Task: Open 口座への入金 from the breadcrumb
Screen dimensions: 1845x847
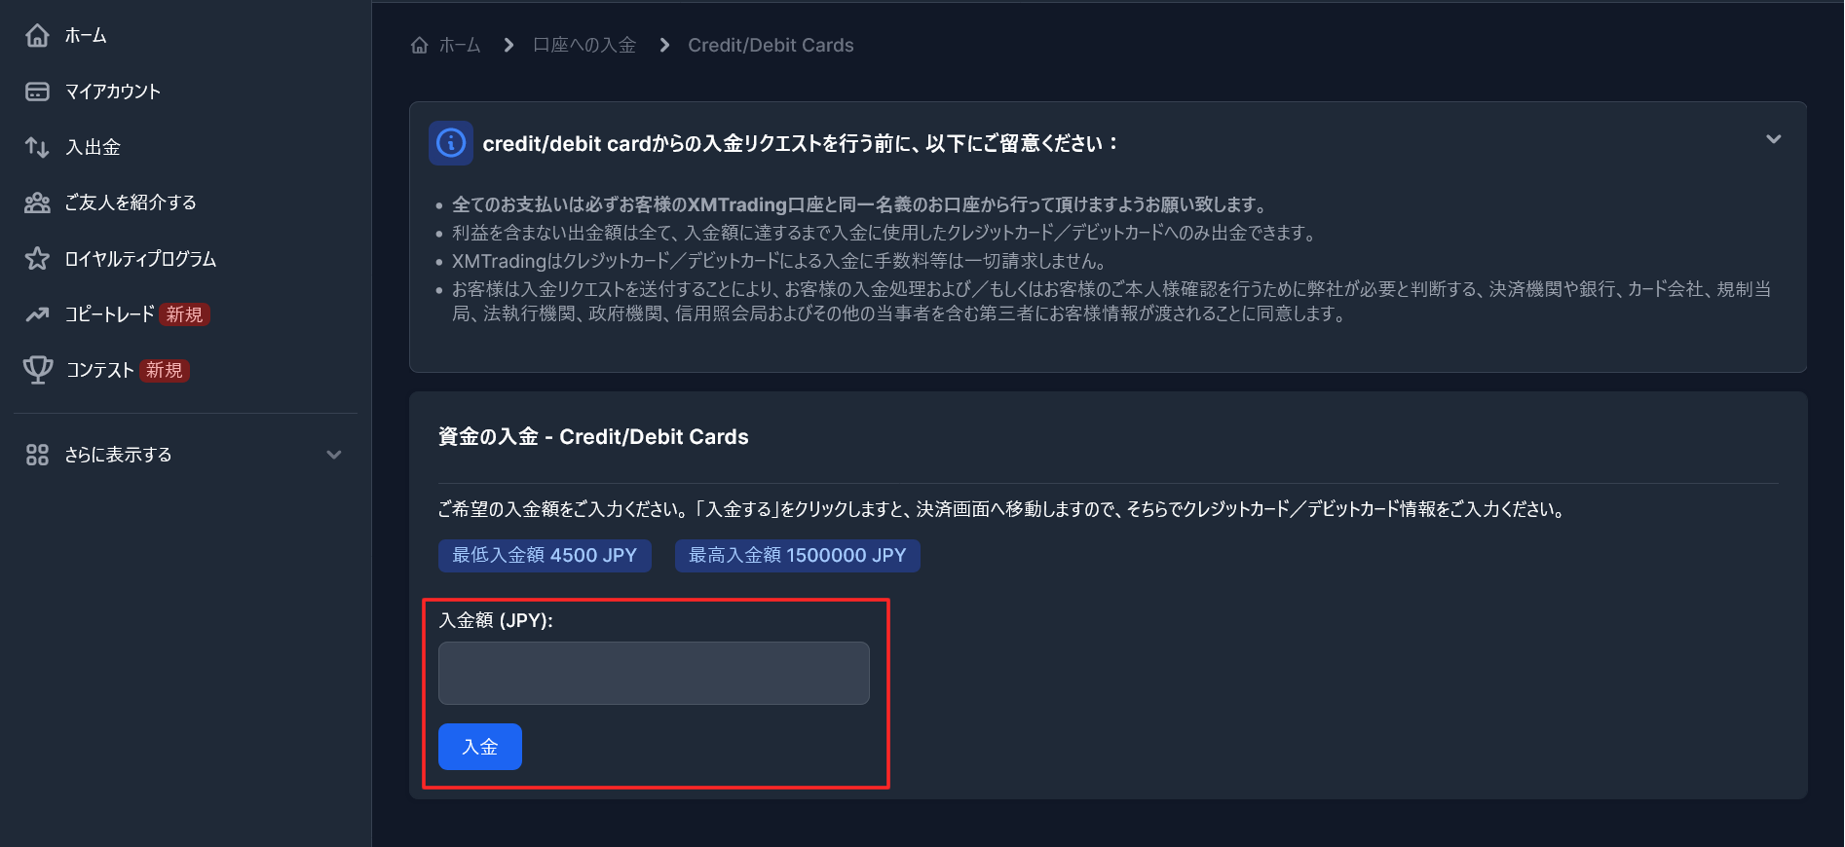Action: coord(584,45)
